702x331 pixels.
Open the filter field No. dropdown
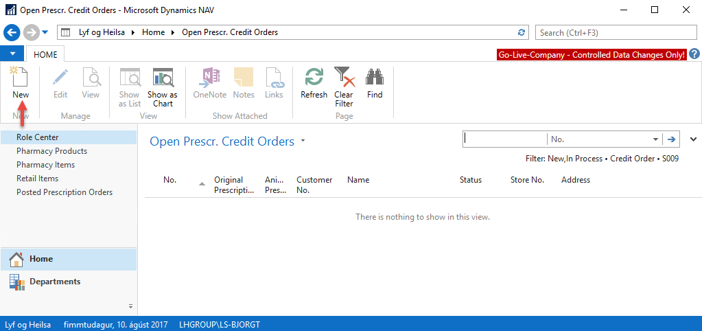[x=657, y=139]
